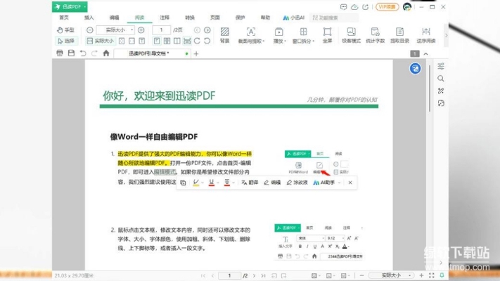Toggle two-page layout icon
This screenshot has height=281, width=500.
[x=167, y=41]
